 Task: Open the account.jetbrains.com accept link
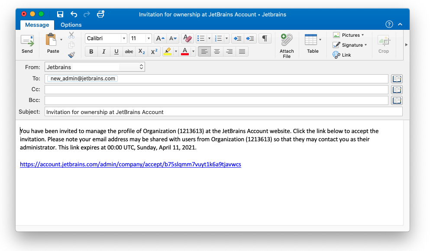(x=130, y=164)
